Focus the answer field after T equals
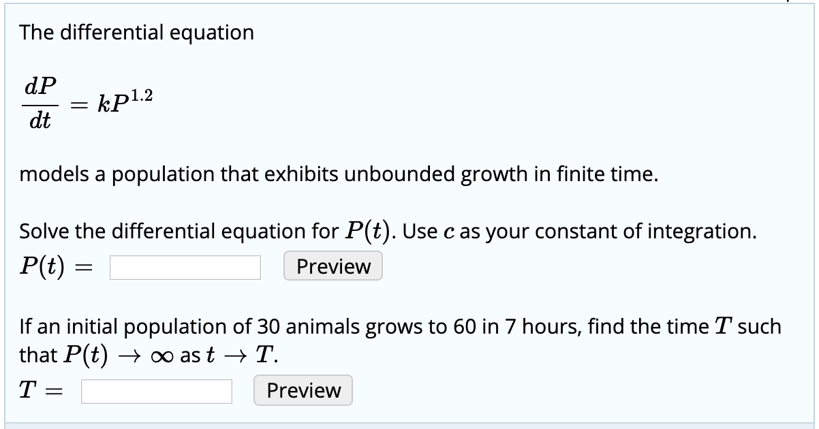Screen dimensions: 819x429 pyautogui.click(x=155, y=392)
